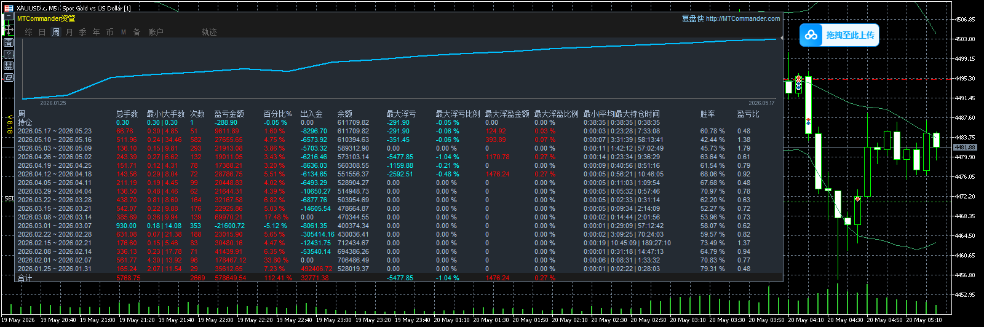
Task: Select the 2026.02.08 ~ 2026.02.14 week row
Action: 399,251
